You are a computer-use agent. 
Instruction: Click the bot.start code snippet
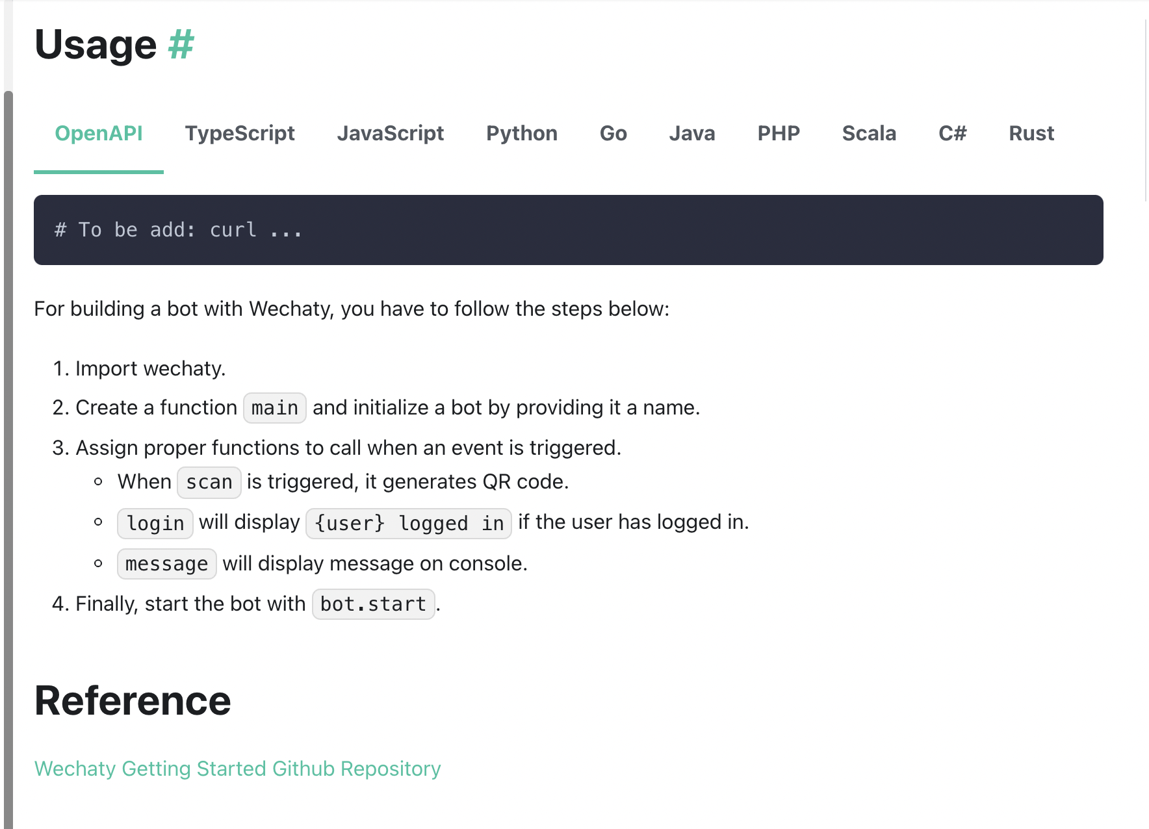(373, 604)
